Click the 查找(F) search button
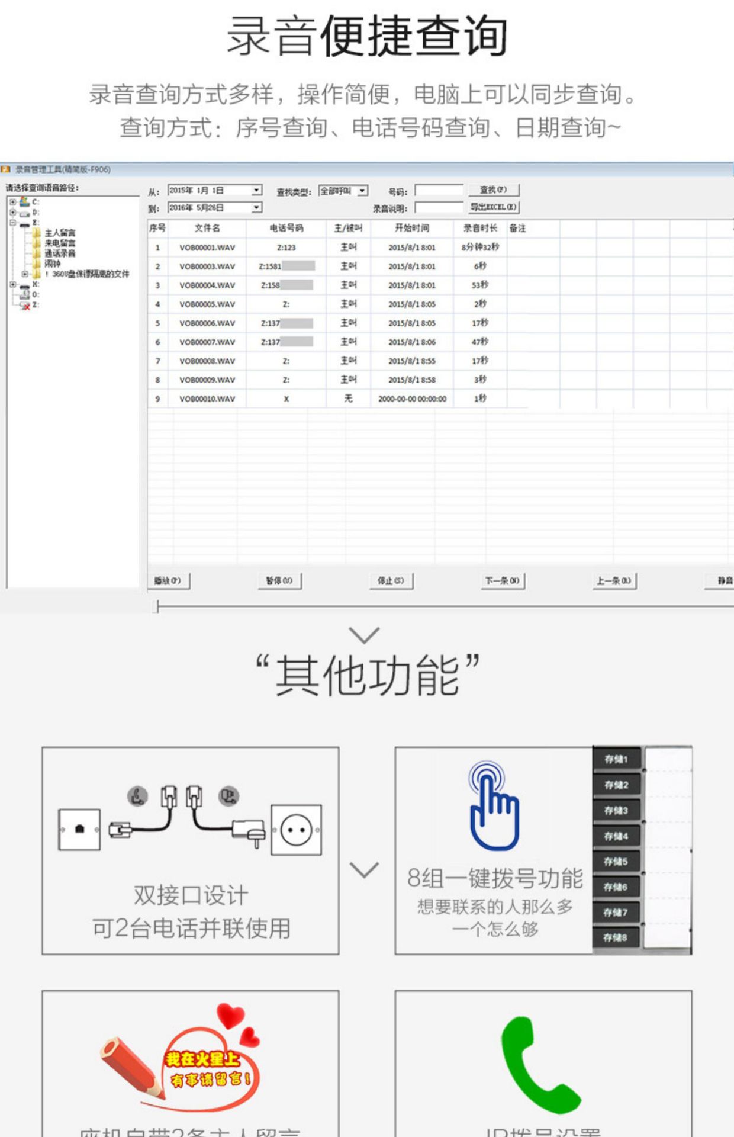 pos(494,190)
